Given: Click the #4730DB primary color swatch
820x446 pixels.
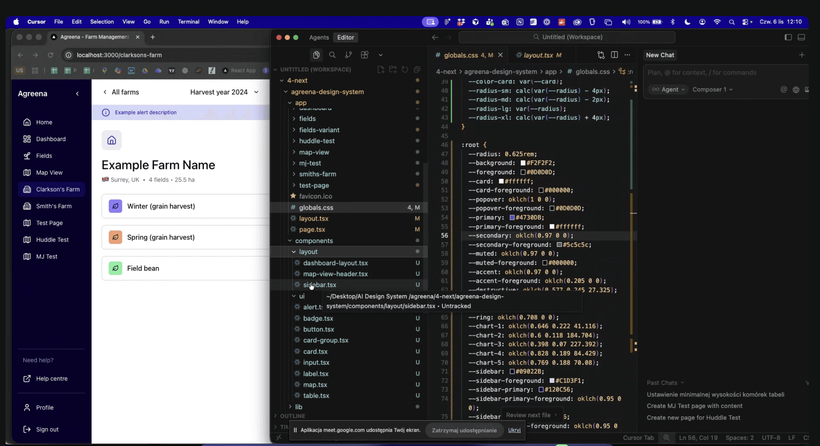Looking at the screenshot, I should pyautogui.click(x=512, y=218).
